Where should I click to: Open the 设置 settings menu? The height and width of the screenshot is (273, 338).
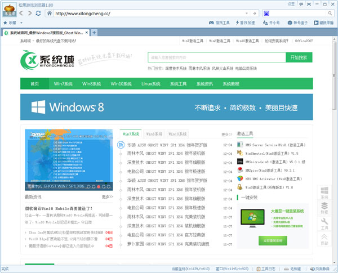(291, 4)
